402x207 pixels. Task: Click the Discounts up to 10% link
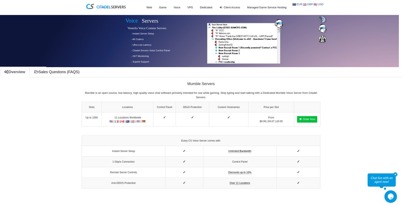pyautogui.click(x=240, y=172)
